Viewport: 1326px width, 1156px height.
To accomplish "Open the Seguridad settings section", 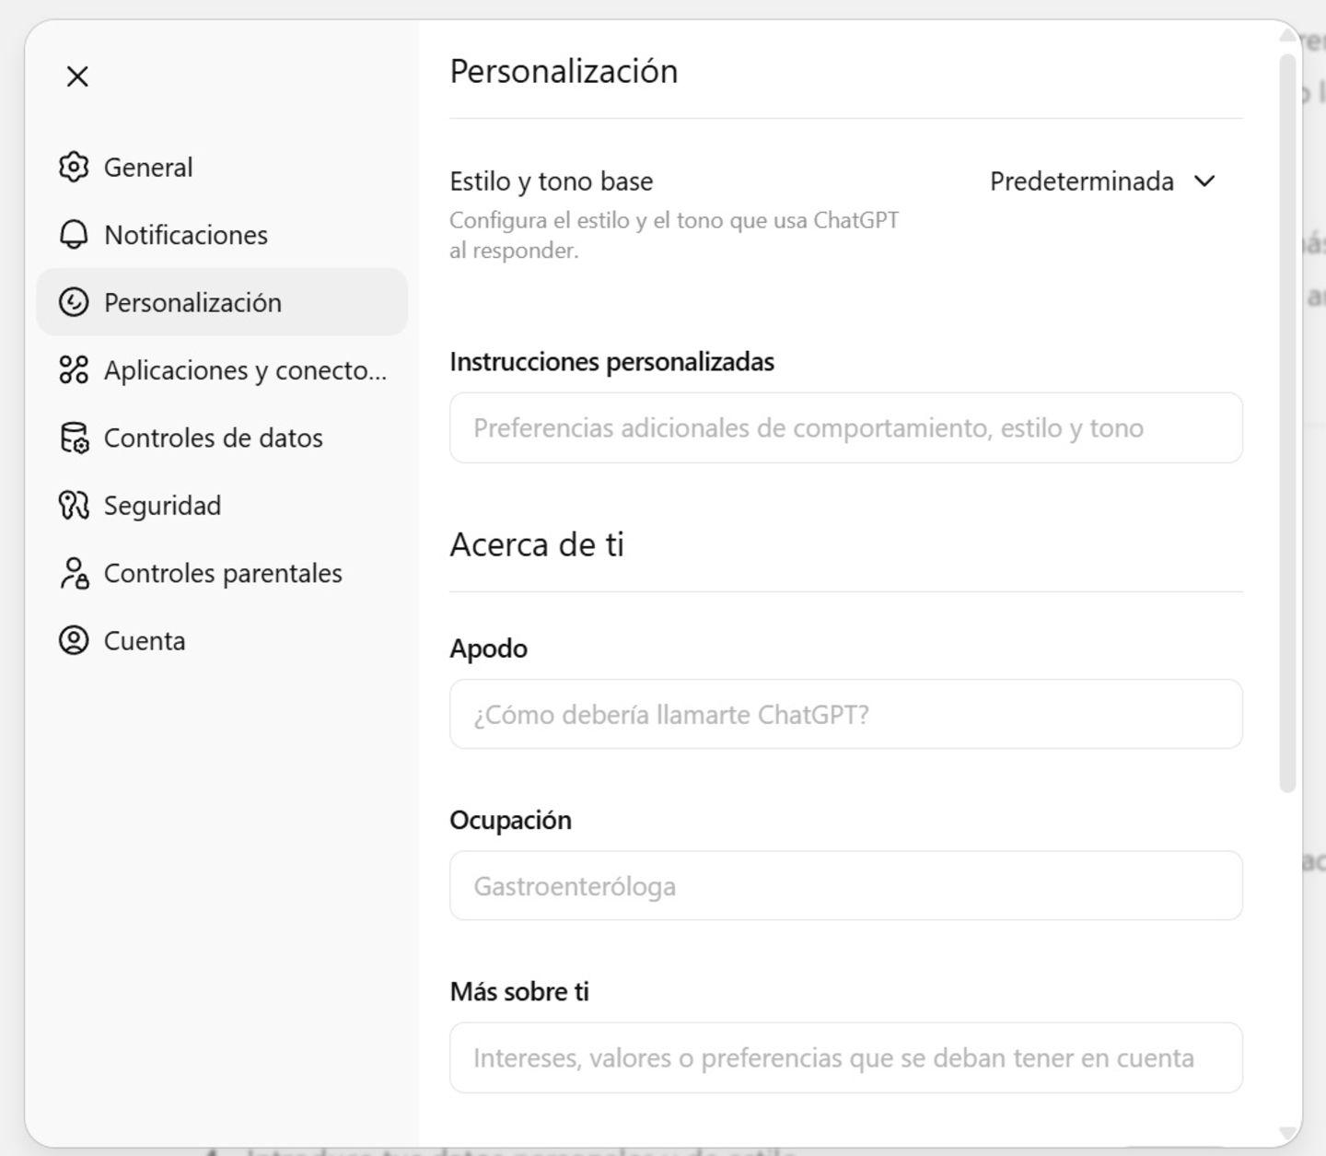I will [x=163, y=505].
